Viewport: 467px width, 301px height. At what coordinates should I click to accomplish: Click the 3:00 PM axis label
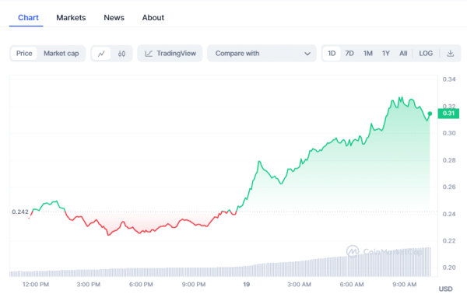(x=89, y=285)
